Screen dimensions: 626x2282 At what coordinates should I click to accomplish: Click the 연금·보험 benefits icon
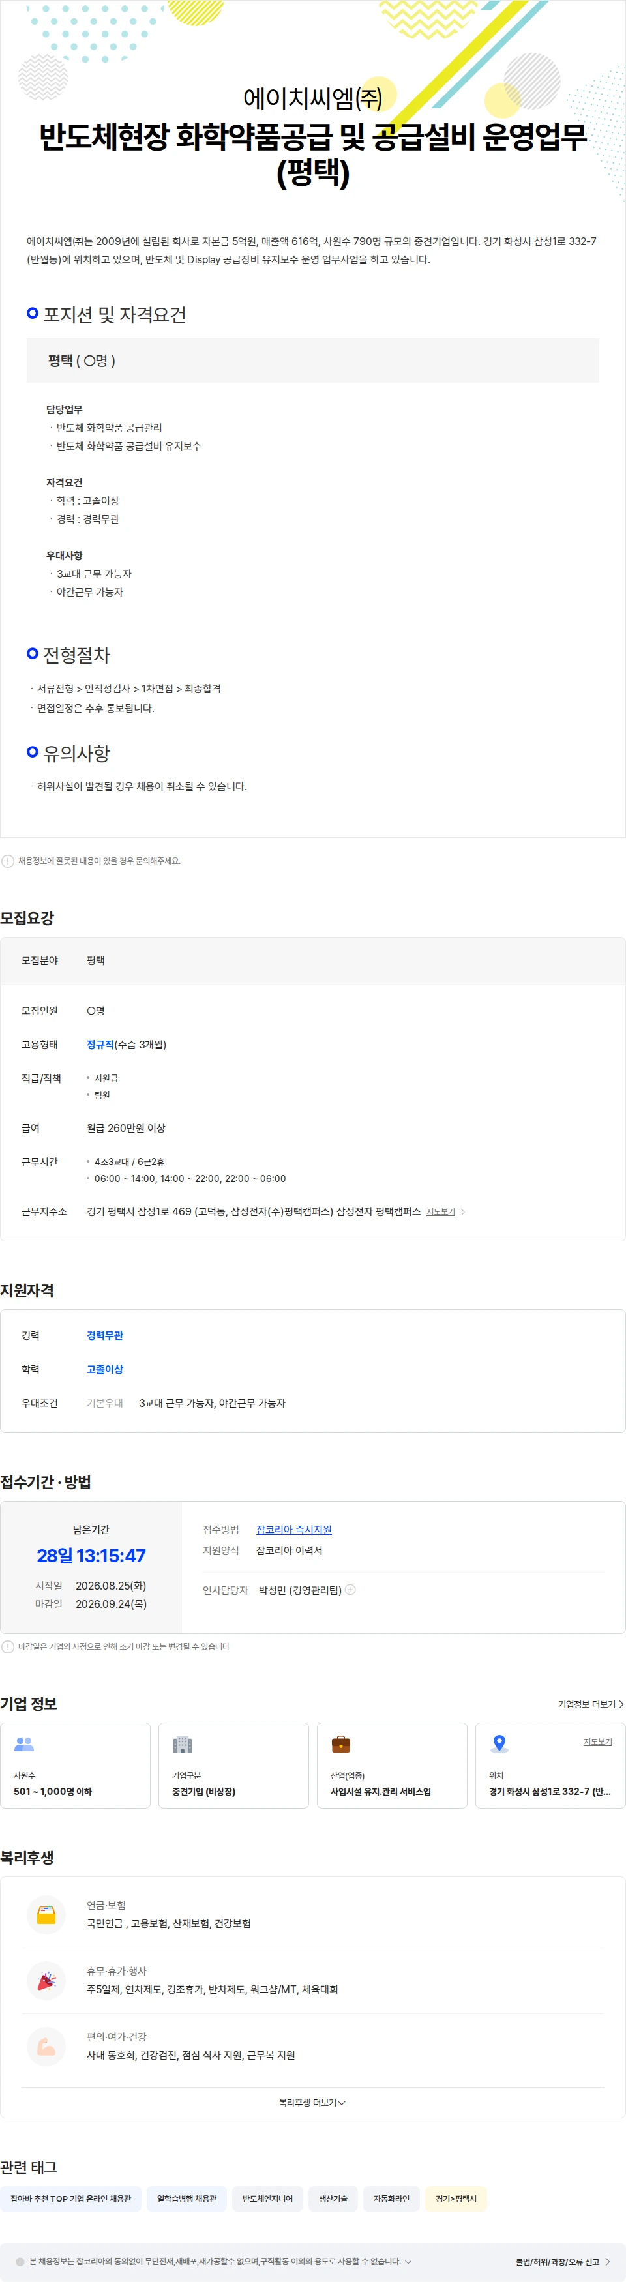46,1914
